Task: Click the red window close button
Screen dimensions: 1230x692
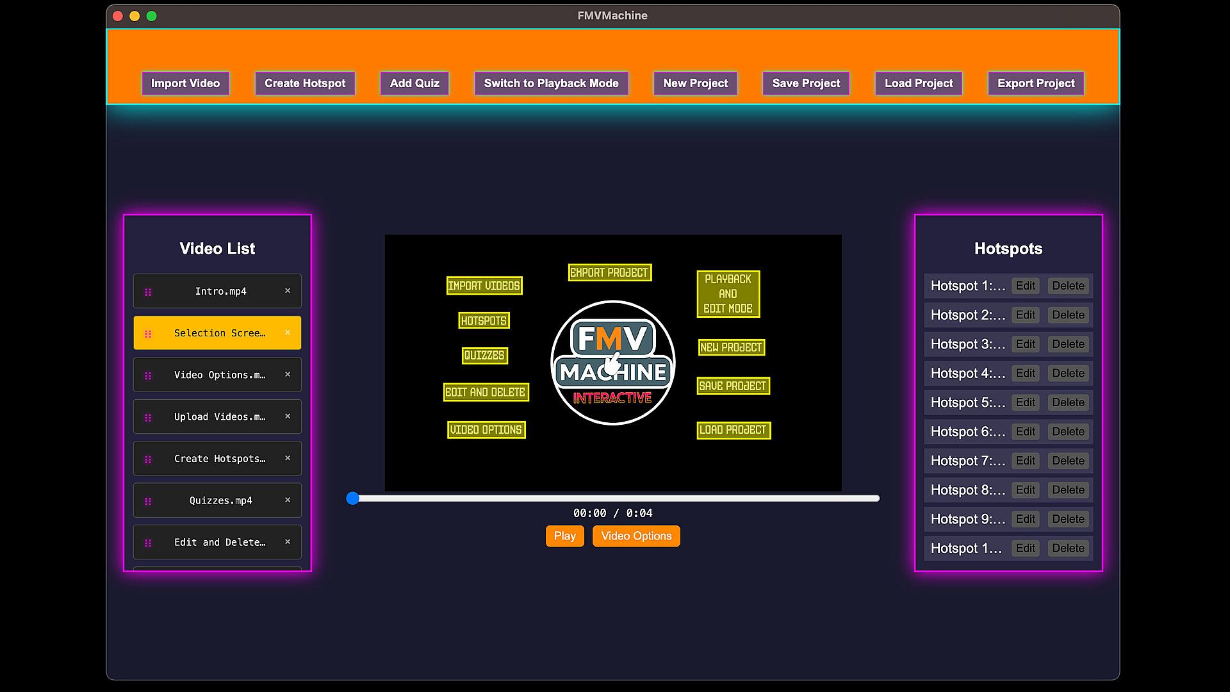Action: pos(118,16)
